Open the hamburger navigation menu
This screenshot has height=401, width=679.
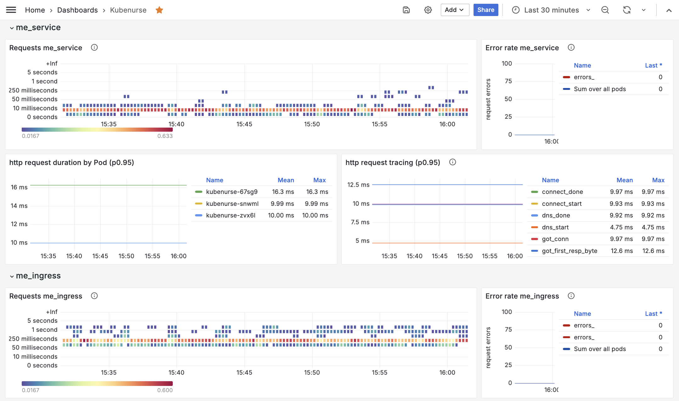(x=11, y=10)
